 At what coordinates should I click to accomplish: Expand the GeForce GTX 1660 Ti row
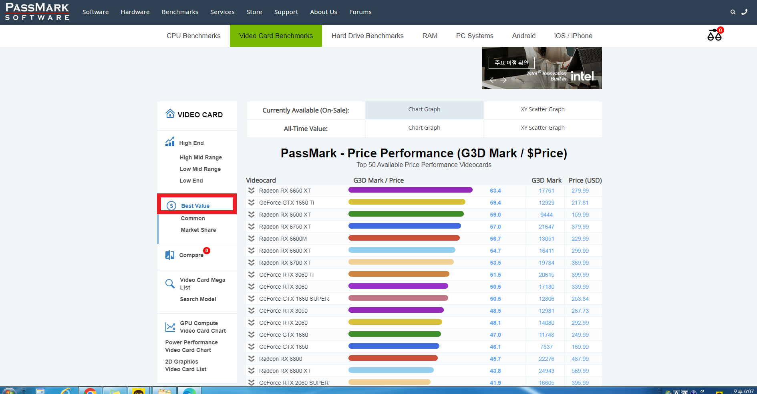[252, 203]
